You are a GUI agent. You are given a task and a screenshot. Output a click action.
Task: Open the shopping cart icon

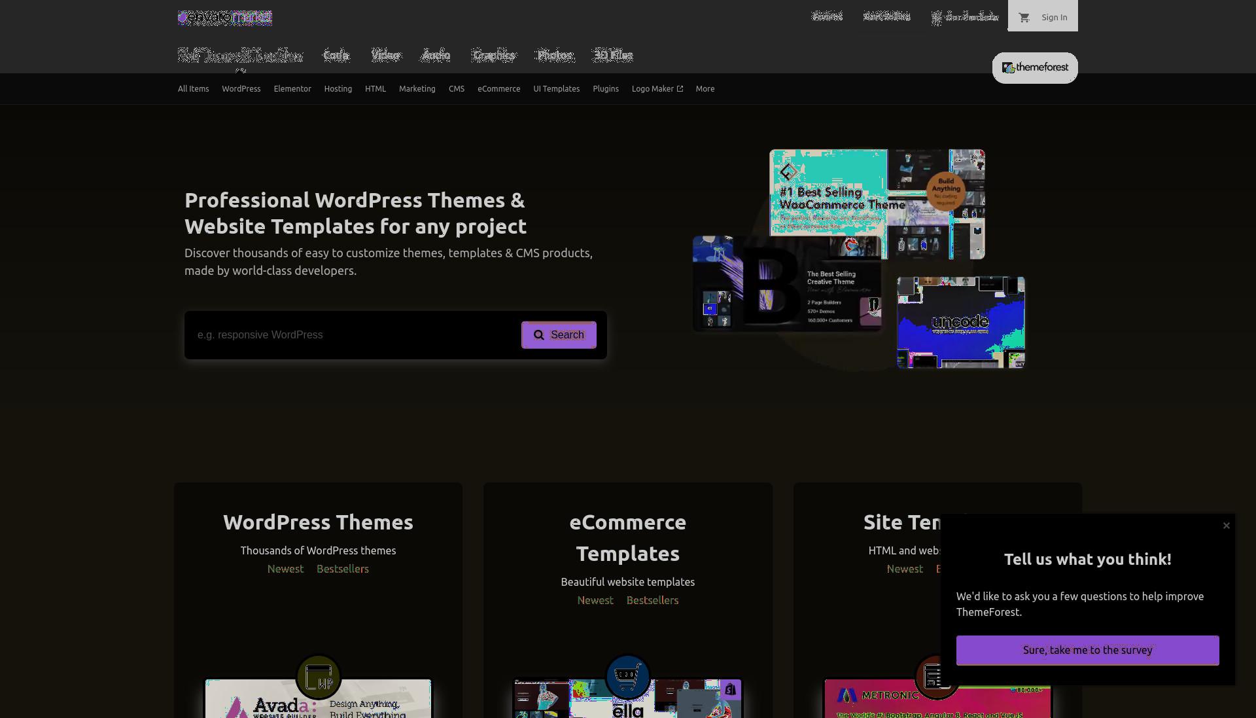[x=1024, y=18]
